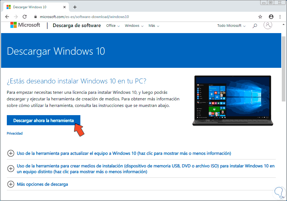Click the address bar URL

(84, 17)
